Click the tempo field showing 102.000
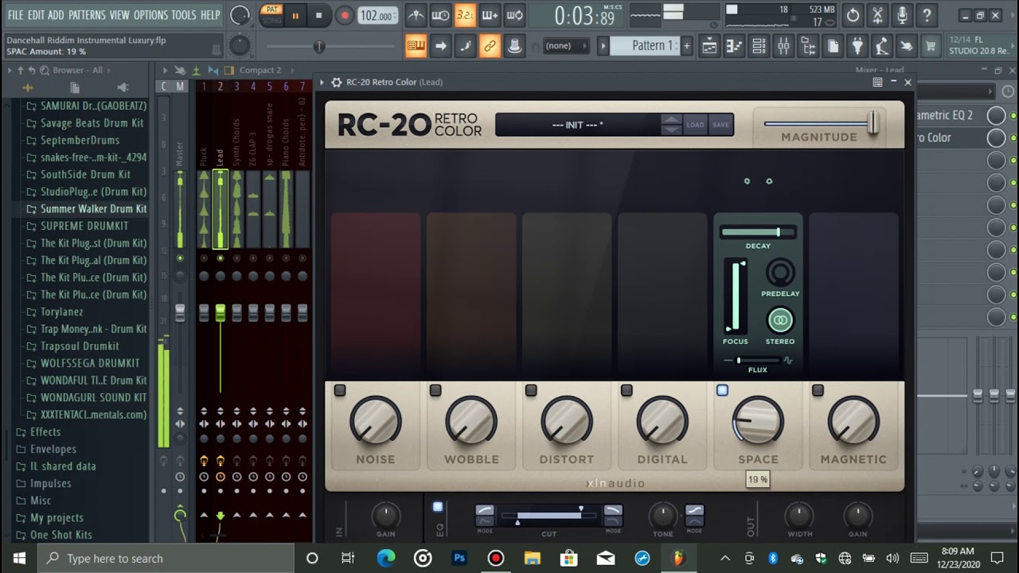Screen dimensions: 1019x573 tap(377, 15)
